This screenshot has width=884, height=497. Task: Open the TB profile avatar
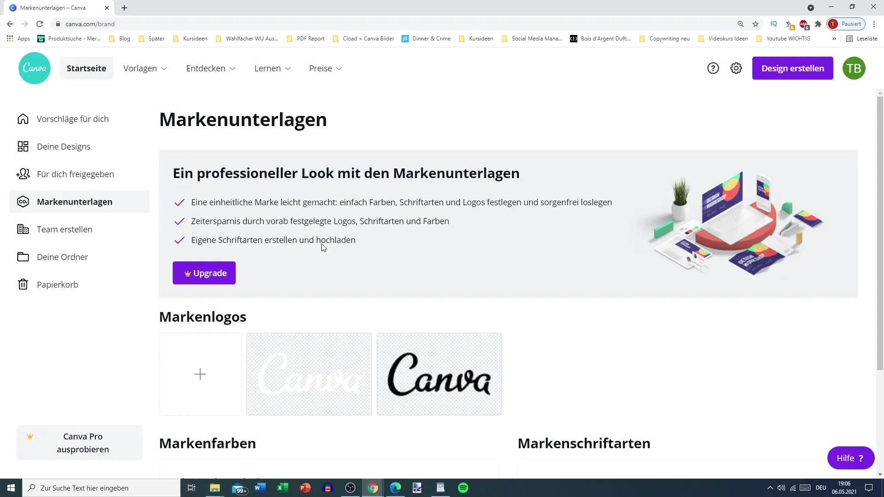tap(854, 68)
